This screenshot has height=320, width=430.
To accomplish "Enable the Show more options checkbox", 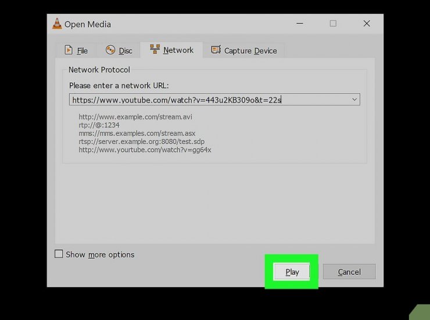I will (59, 254).
